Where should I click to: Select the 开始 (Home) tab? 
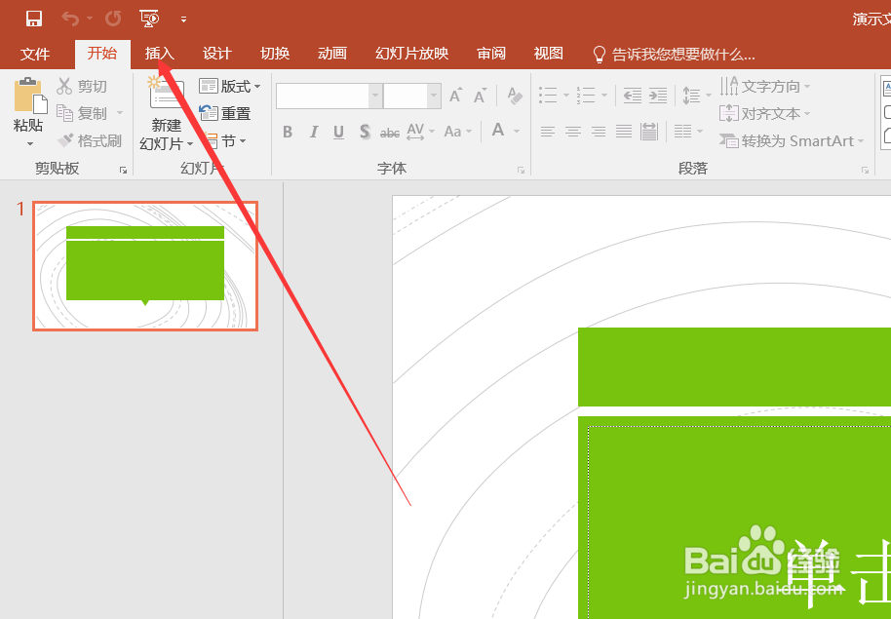click(102, 54)
